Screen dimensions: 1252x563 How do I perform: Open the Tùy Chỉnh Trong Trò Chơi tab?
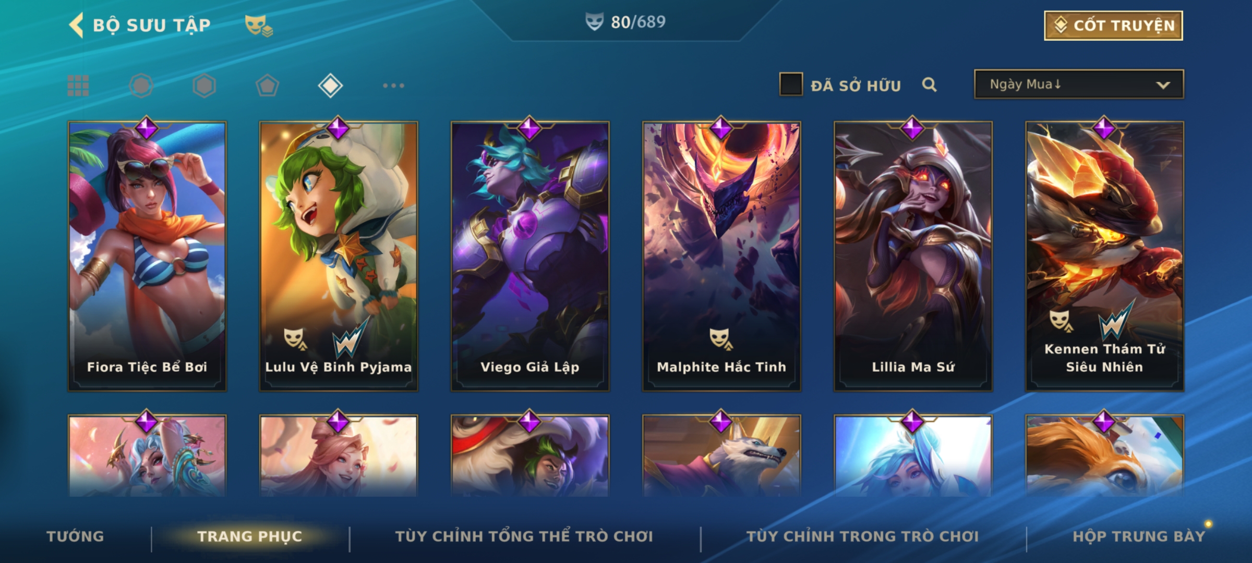(862, 536)
